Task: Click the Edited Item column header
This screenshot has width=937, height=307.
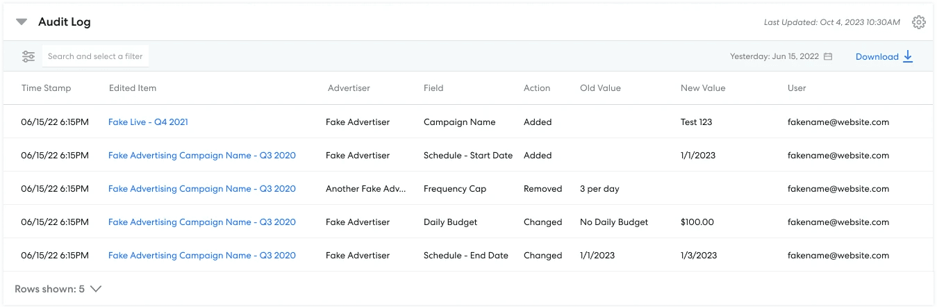Action: tap(133, 88)
